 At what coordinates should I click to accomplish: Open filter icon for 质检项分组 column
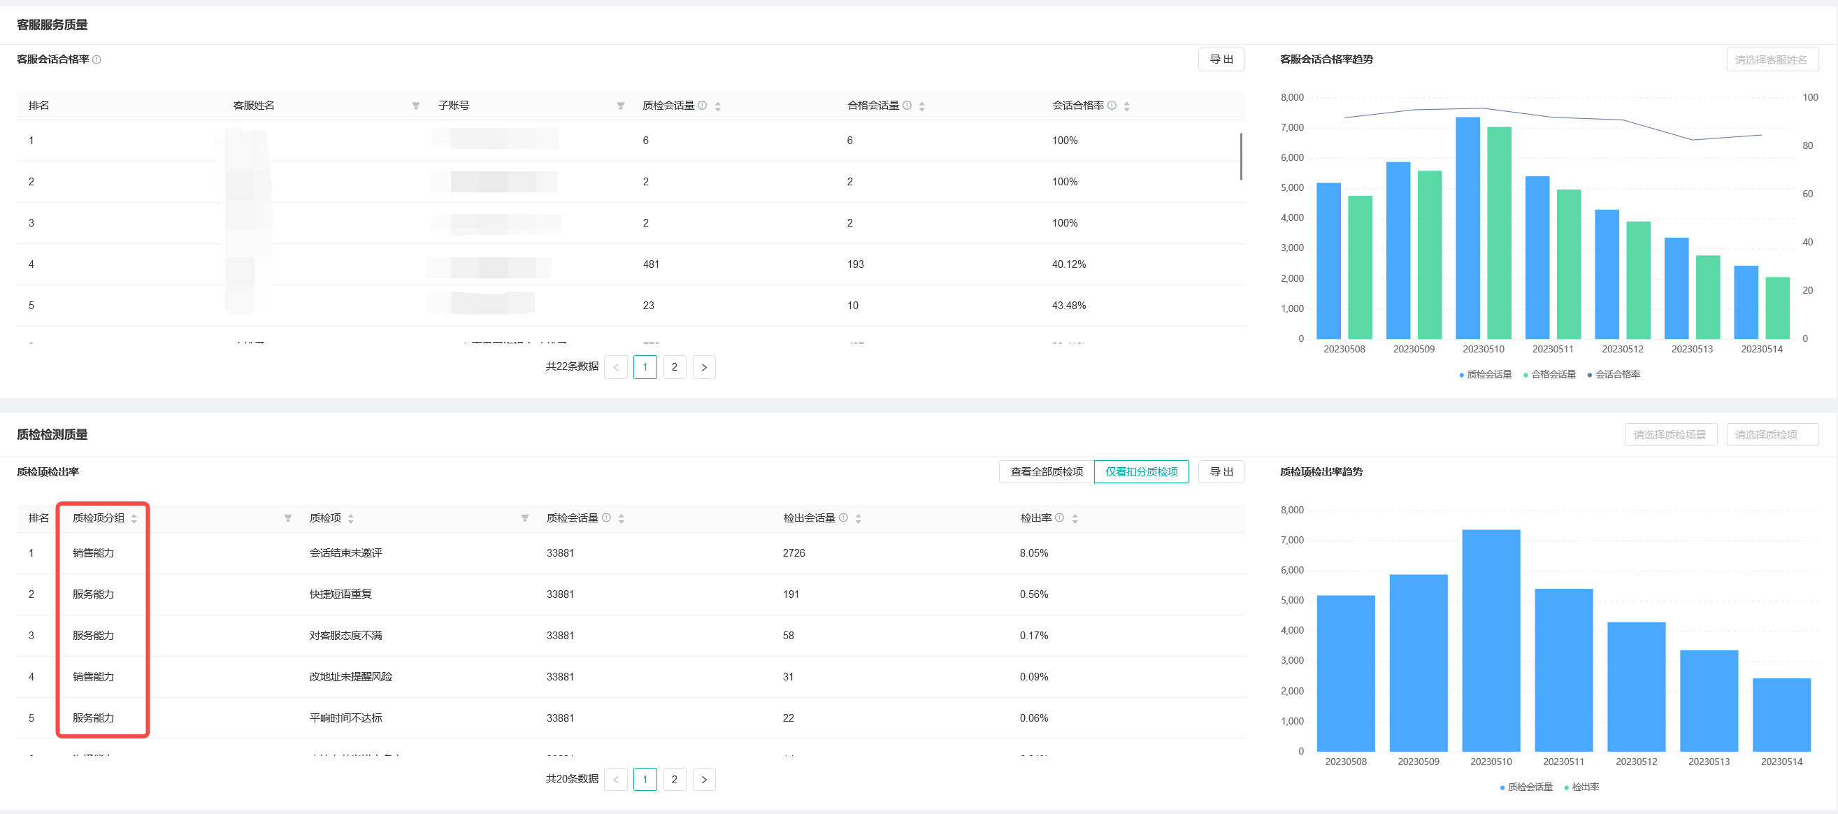pyautogui.click(x=288, y=518)
